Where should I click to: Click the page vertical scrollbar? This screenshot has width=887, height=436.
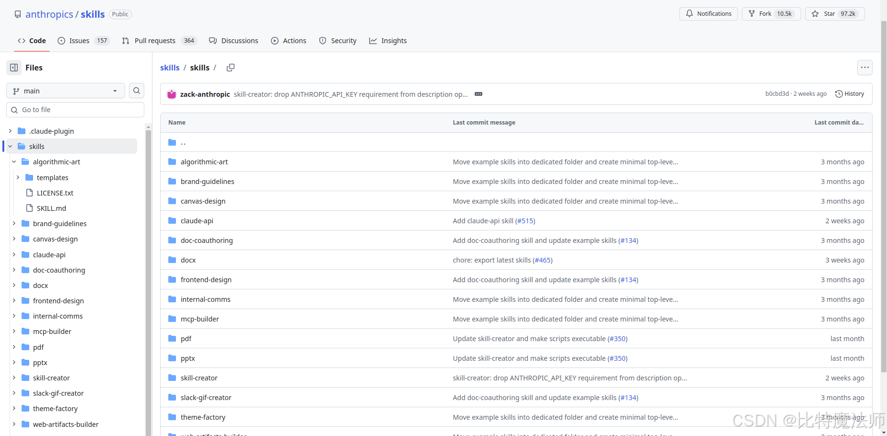884,196
